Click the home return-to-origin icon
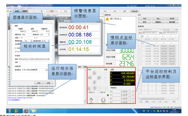The height and width of the screenshot is (116, 188). pos(91,100)
